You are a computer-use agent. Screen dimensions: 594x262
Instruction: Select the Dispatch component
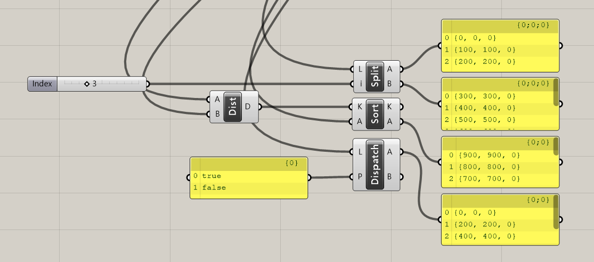tap(375, 164)
